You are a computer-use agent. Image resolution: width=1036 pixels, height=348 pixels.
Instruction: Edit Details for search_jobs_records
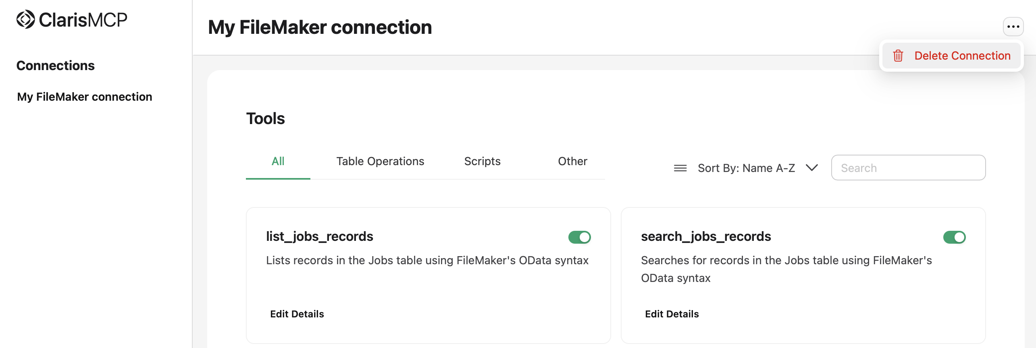click(x=672, y=314)
